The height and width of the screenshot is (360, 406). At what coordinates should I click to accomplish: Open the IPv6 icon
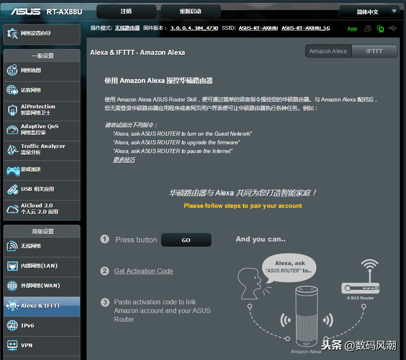pyautogui.click(x=12, y=325)
